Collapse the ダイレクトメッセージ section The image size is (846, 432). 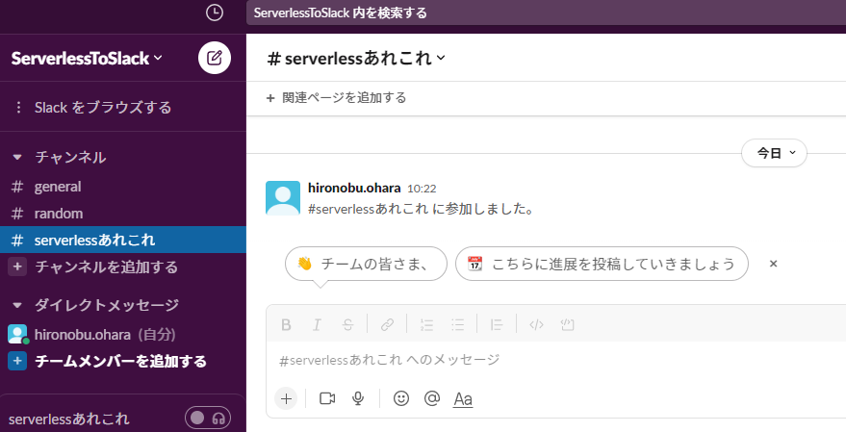pos(16,305)
